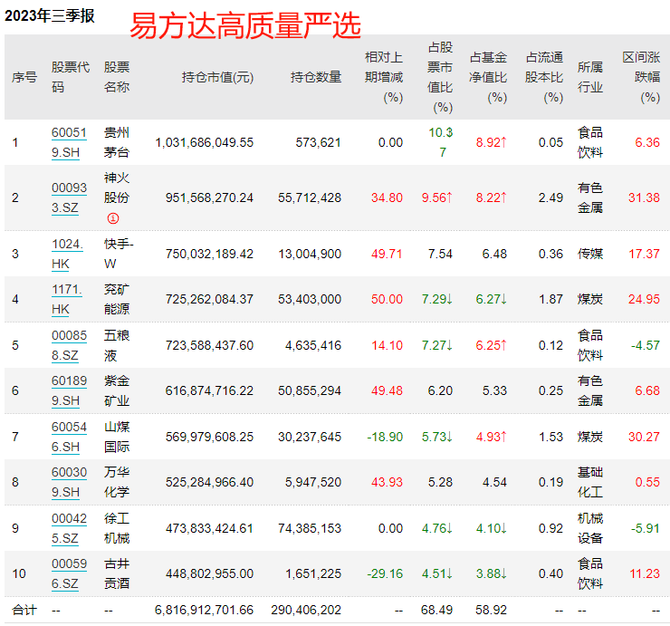Image resolution: width=670 pixels, height=626 pixels.
Task: Open stock code link 600546.SH
Action: (x=69, y=437)
